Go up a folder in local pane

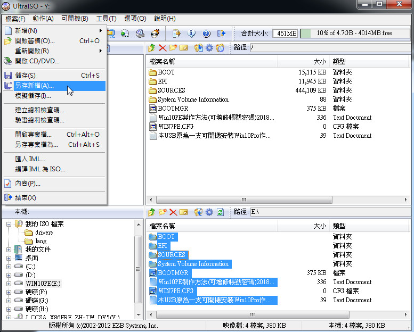(x=152, y=212)
